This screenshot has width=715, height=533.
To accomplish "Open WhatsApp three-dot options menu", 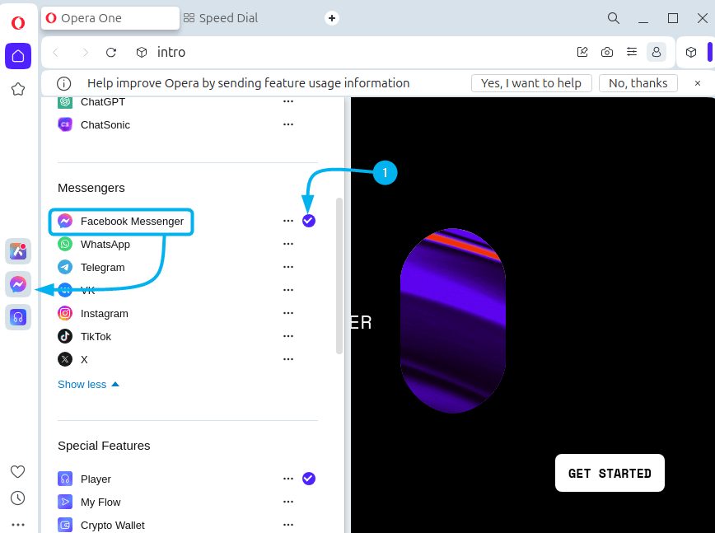I will point(288,244).
